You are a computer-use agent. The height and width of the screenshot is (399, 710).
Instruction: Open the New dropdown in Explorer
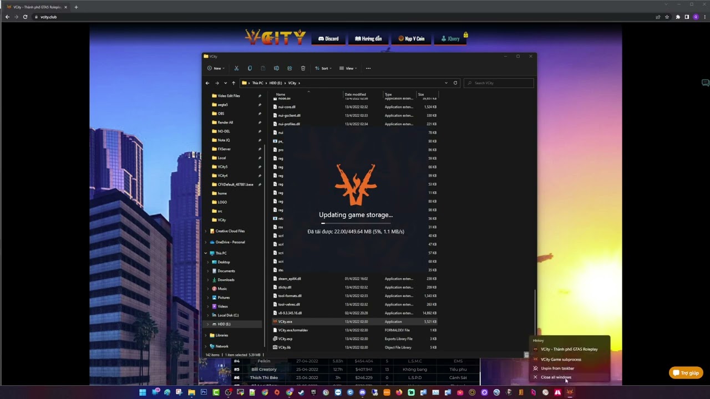tap(216, 68)
